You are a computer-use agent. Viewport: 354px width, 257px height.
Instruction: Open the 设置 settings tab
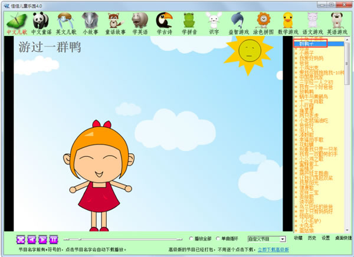coord(326,239)
